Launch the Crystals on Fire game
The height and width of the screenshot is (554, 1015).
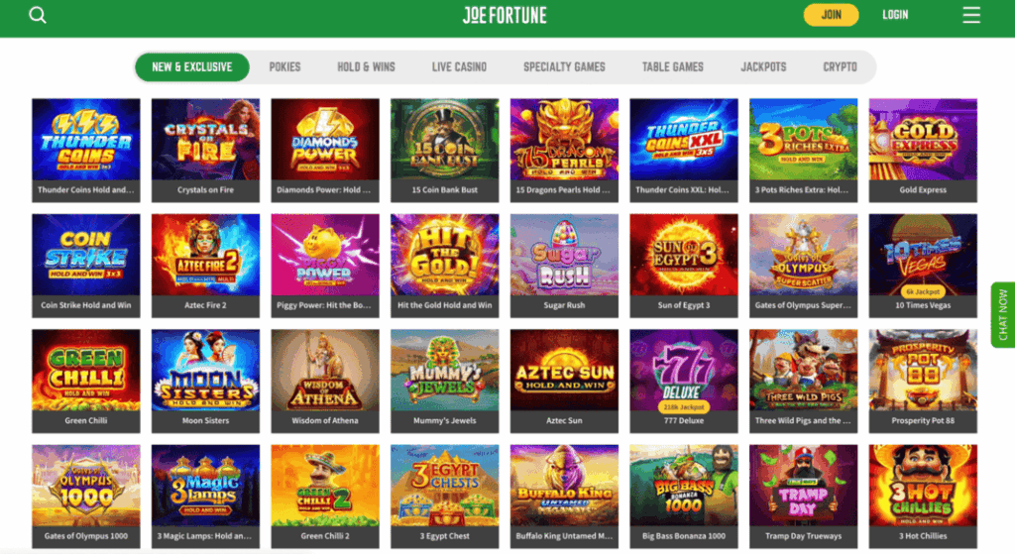point(206,151)
